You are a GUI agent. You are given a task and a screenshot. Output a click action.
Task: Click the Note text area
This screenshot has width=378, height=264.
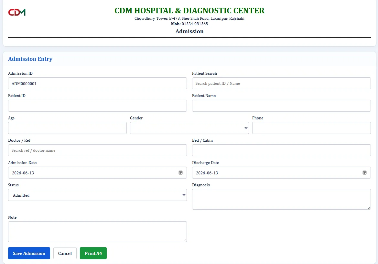point(97,231)
